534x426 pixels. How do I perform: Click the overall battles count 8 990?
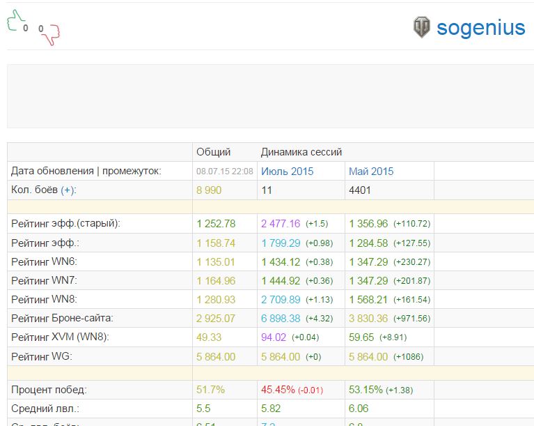[x=209, y=190]
